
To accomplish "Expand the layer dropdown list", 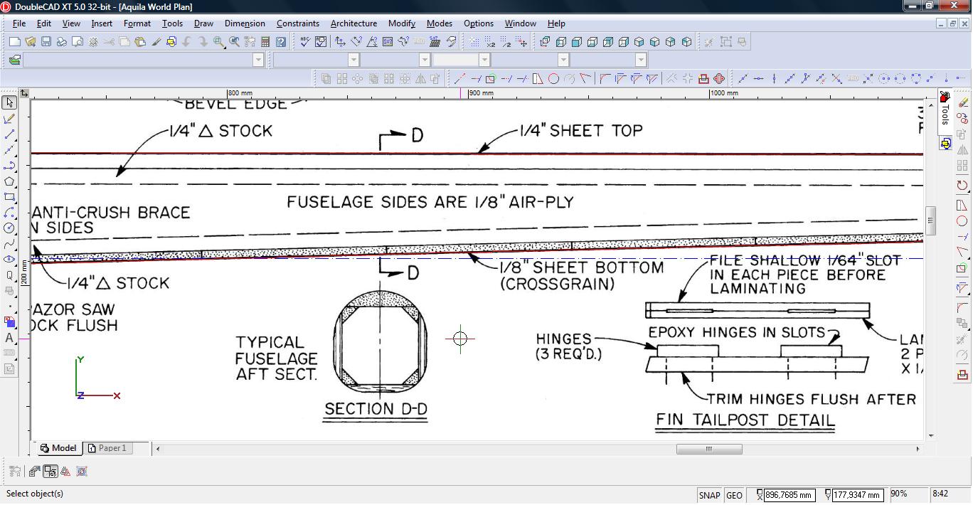I will 258,60.
